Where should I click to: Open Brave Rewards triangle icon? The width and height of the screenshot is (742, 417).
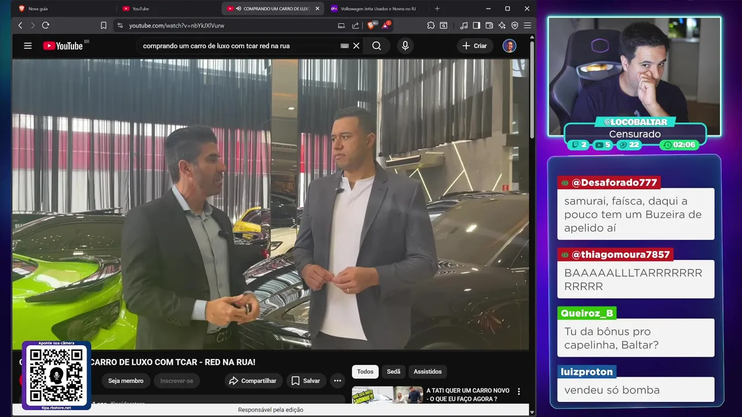tap(386, 25)
